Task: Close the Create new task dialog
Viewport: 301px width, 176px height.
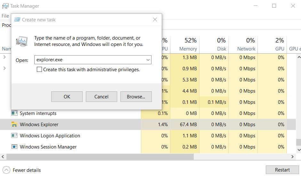Action: (x=155, y=19)
